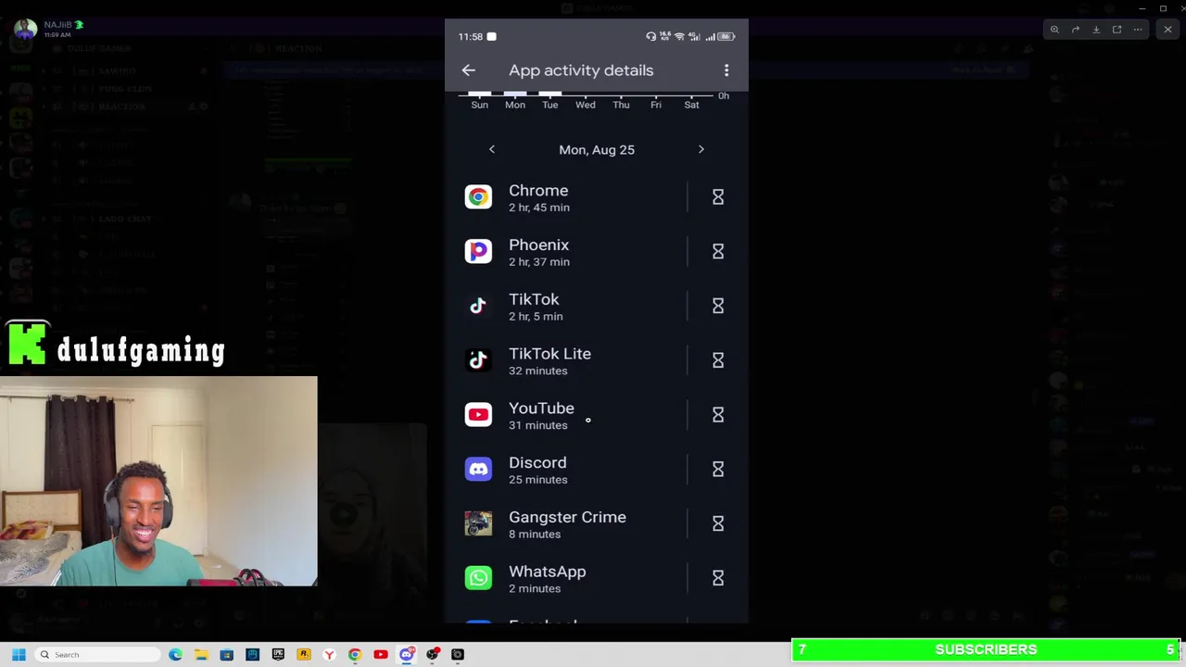
Task: Set app timer for Discord
Action: coord(718,470)
